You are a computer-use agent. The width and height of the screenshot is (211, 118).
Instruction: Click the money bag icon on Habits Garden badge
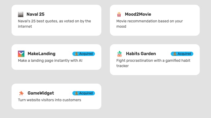point(175,54)
